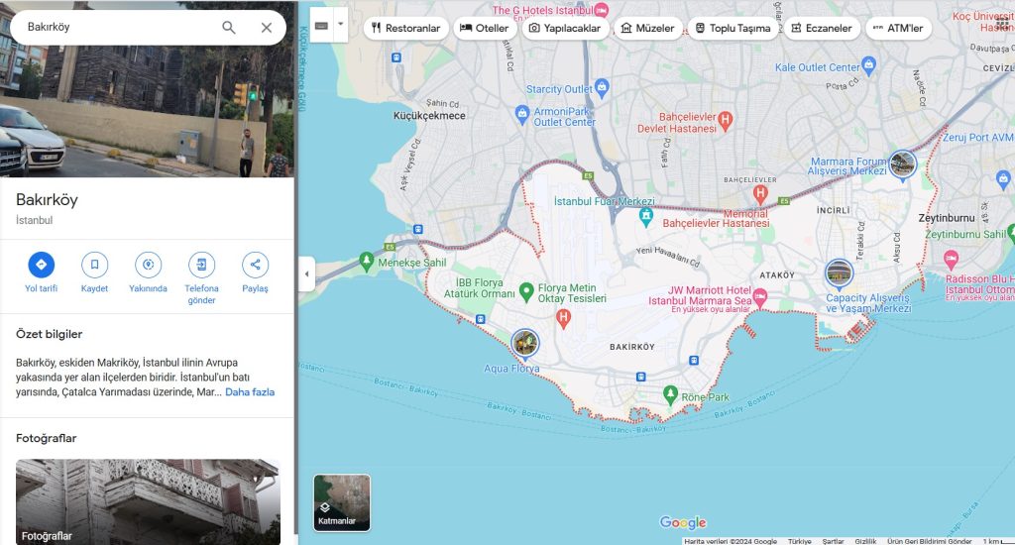
Task: Click Zeruj Port AVM label
Action: pos(978,137)
